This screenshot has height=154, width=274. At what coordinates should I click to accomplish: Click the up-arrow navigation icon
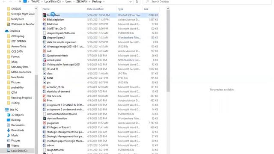pyautogui.click(x=20, y=2)
